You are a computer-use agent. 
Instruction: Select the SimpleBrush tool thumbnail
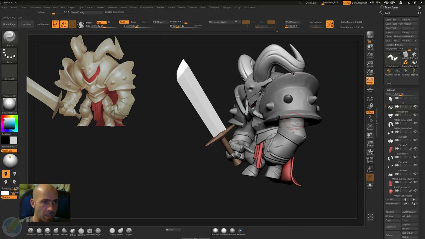coord(405,63)
